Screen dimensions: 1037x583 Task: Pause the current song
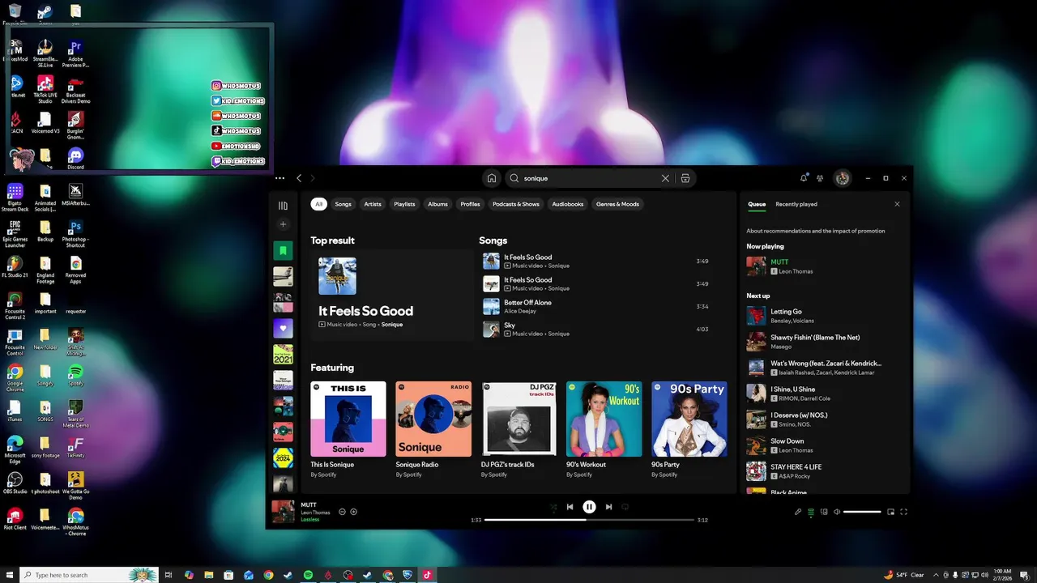click(589, 507)
